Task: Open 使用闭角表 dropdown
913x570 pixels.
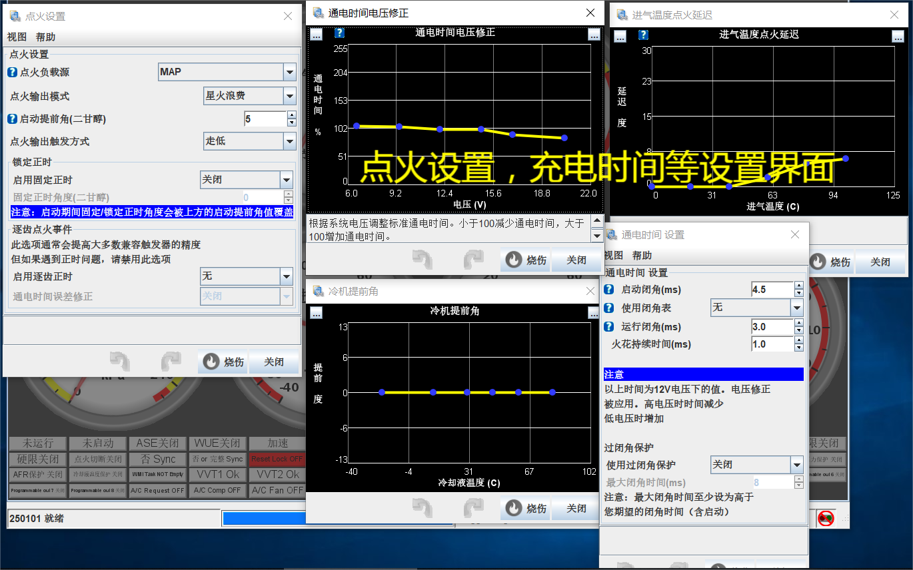Action: (x=797, y=308)
